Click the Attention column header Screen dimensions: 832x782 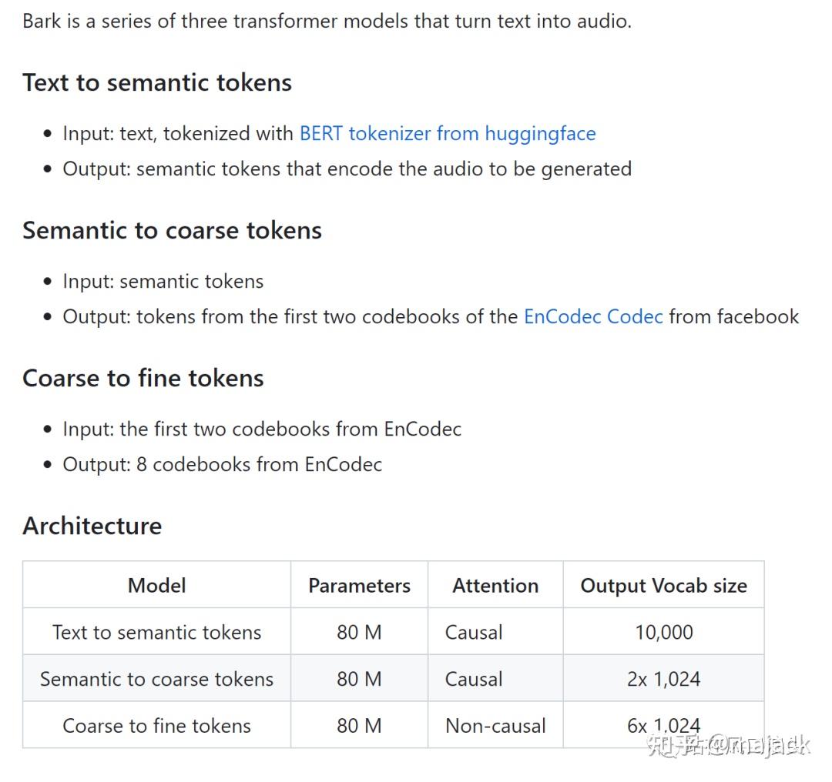(495, 586)
